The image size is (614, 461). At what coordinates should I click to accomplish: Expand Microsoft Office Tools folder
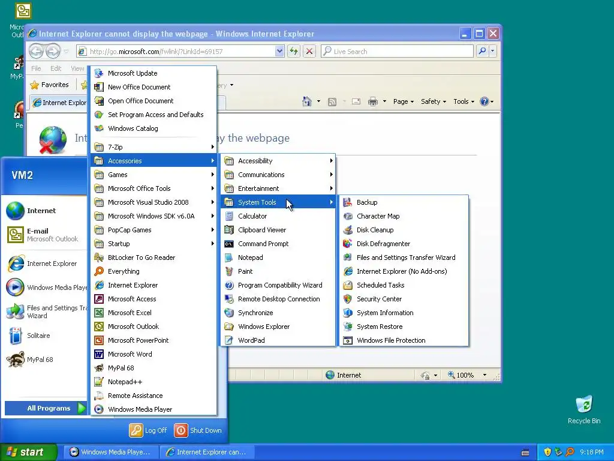click(153, 188)
